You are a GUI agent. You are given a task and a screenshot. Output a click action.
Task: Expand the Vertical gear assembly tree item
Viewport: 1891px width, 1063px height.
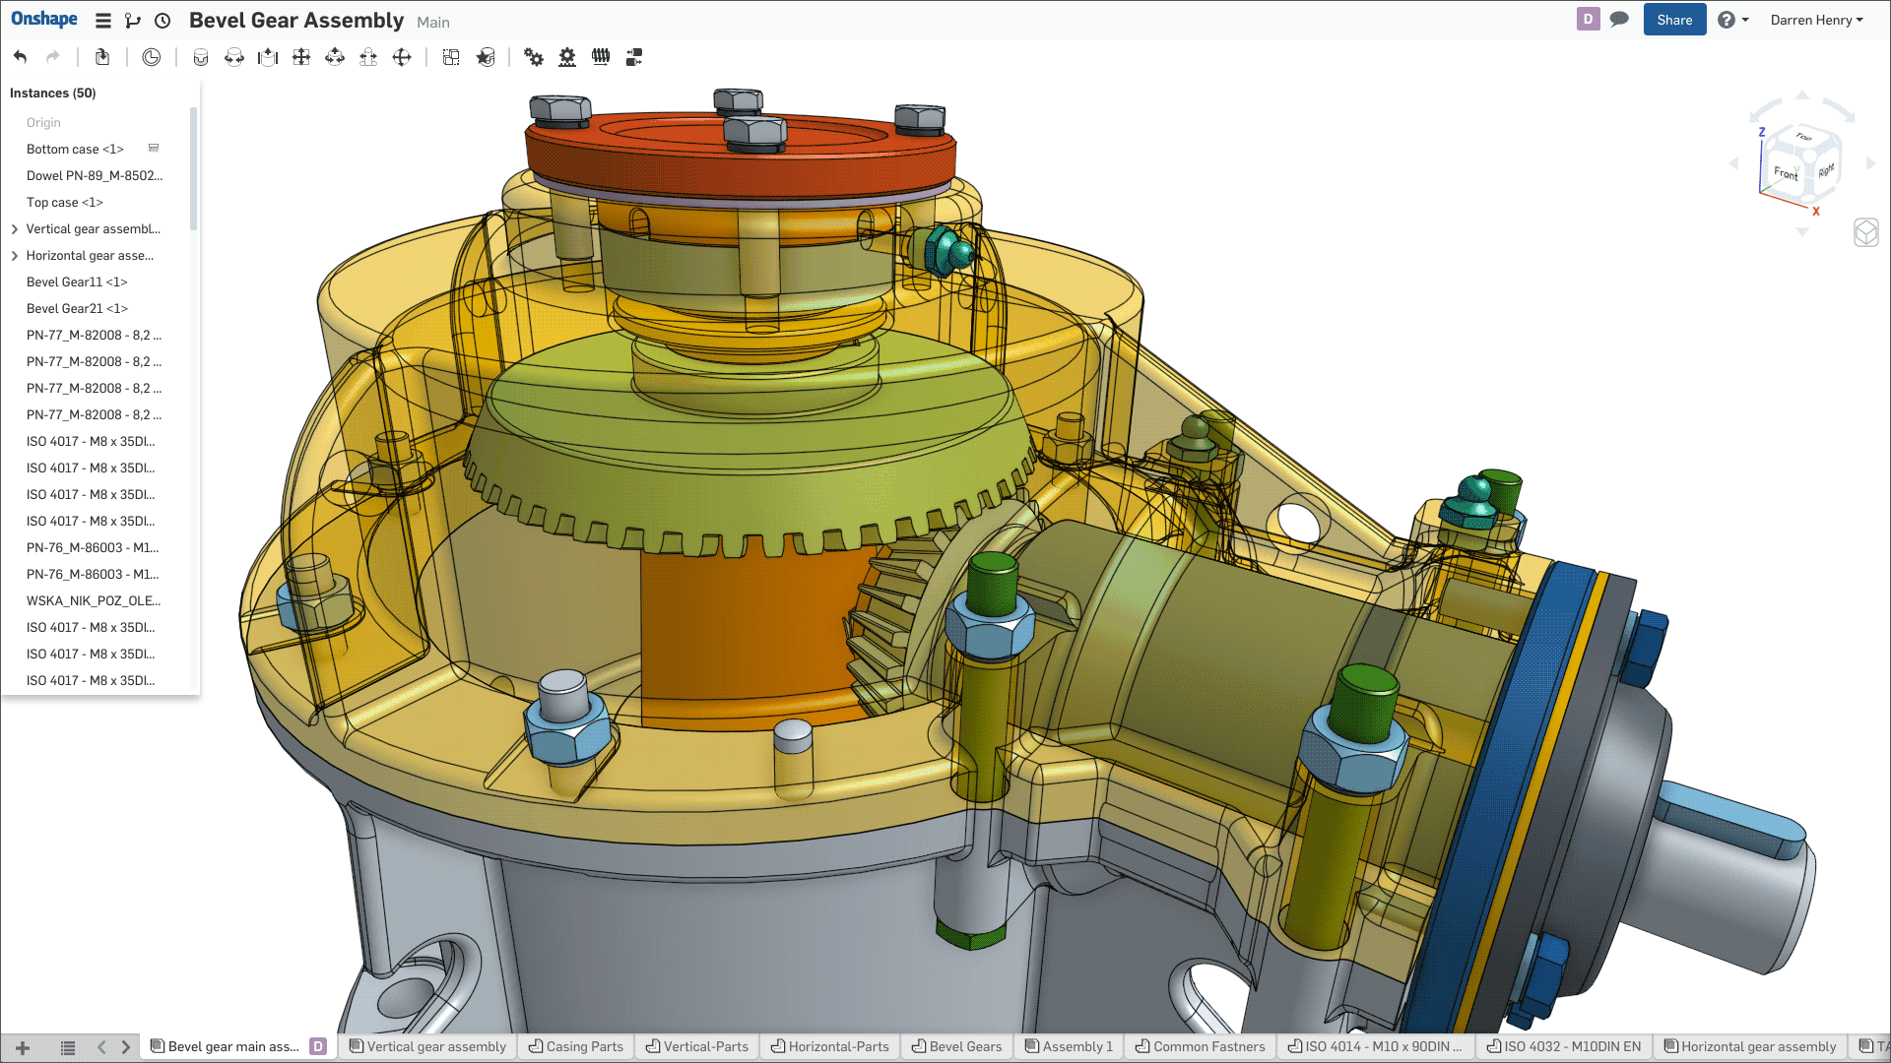[x=15, y=229]
